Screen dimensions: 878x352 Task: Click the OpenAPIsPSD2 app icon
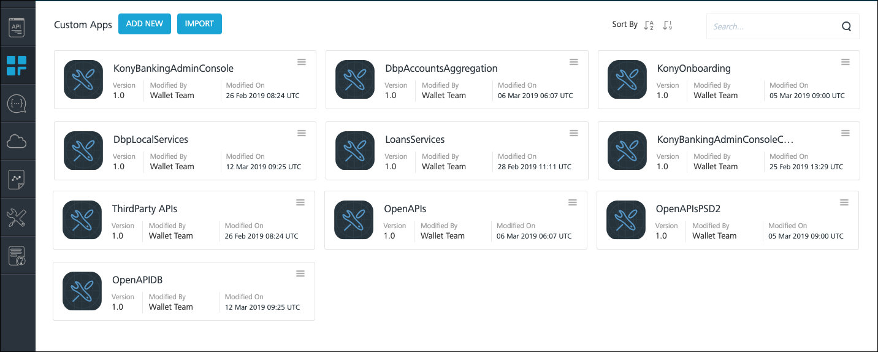(626, 220)
